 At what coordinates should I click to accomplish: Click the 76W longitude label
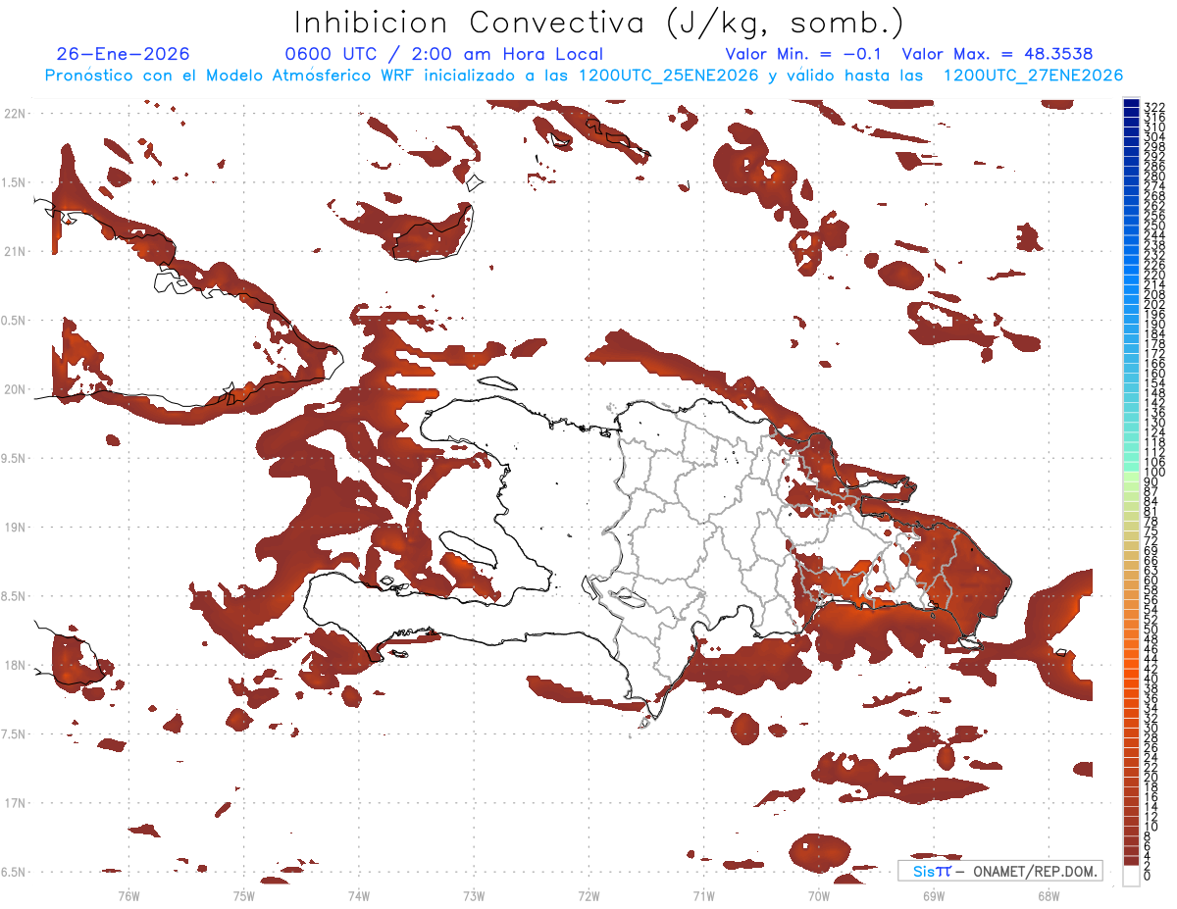[x=128, y=895]
